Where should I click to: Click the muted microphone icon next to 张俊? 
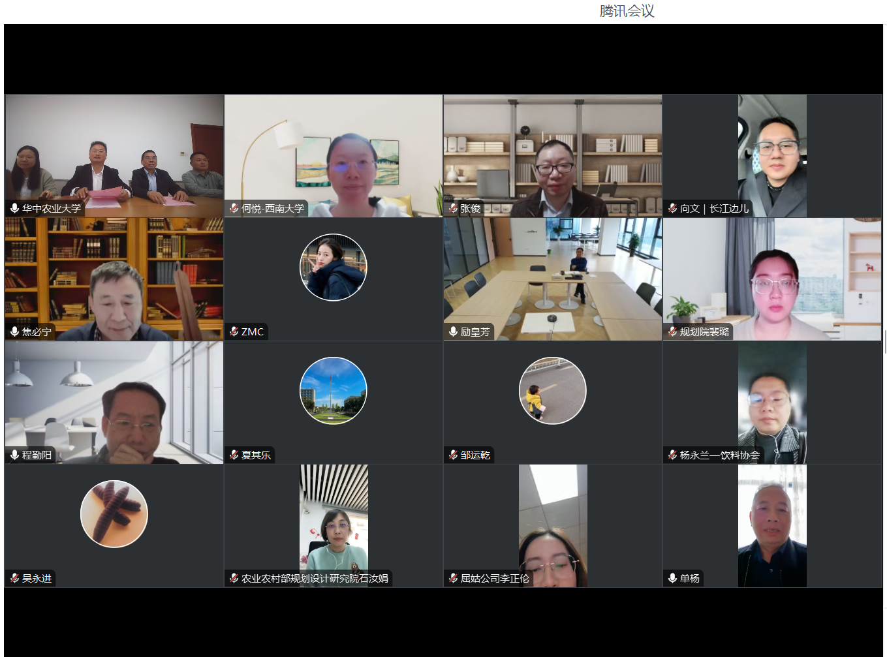[x=453, y=209]
